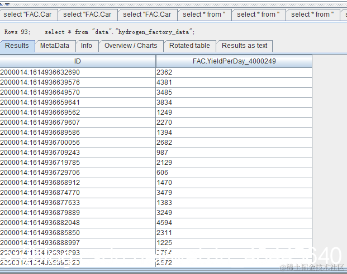Viewport: 347px width, 274px height.
Task: Select ID cell 2000014:1614936888997
Action: (78, 243)
